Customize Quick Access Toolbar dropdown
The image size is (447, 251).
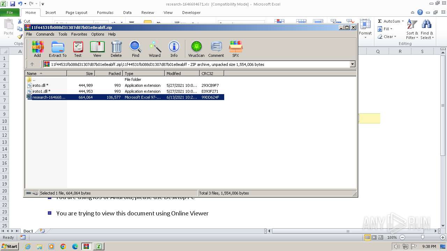tap(43, 4)
